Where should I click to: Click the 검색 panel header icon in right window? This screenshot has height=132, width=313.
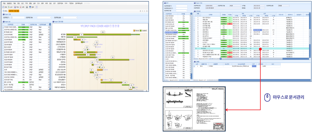click(165, 3)
